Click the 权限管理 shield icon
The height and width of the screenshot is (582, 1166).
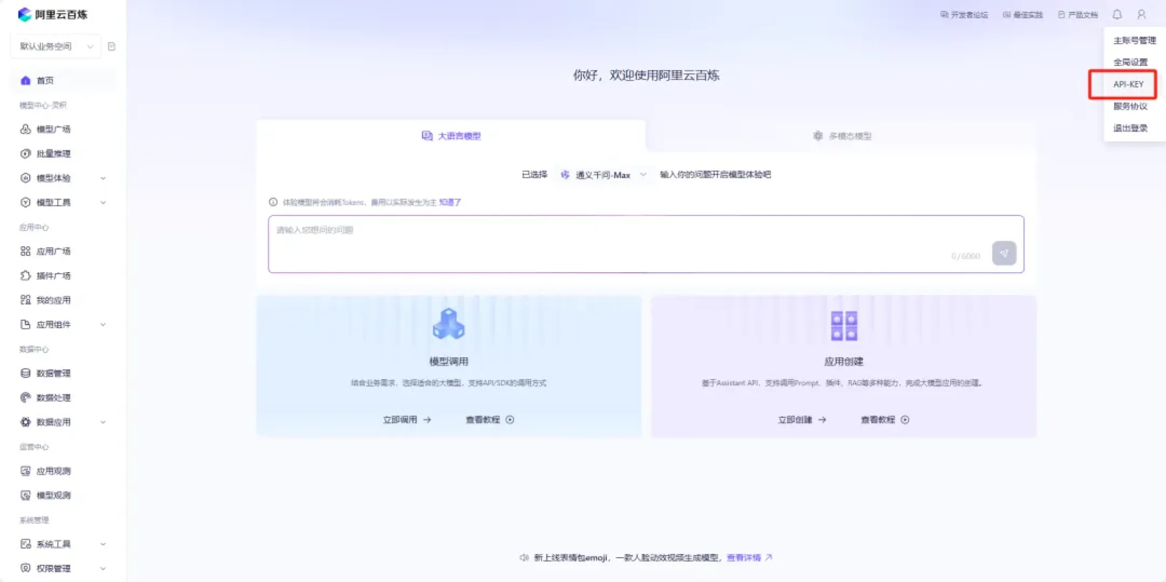click(25, 569)
